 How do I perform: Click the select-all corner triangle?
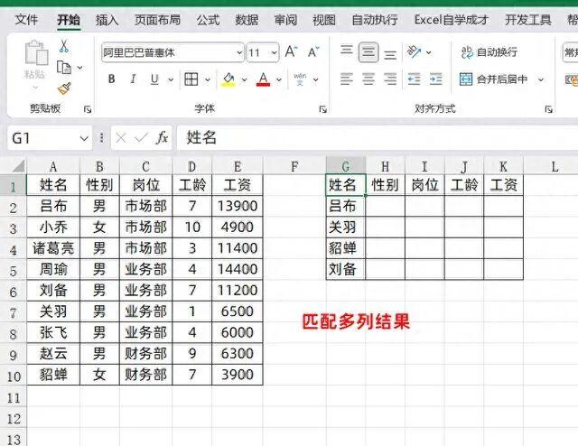tap(18, 166)
